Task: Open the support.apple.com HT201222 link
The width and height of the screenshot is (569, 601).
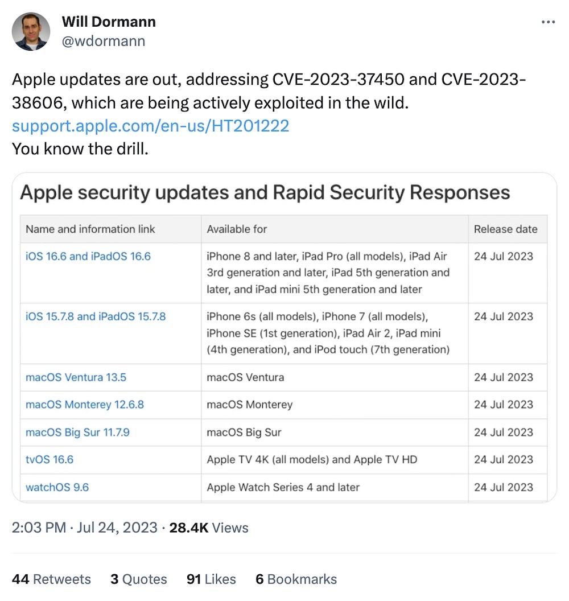Action: point(151,126)
